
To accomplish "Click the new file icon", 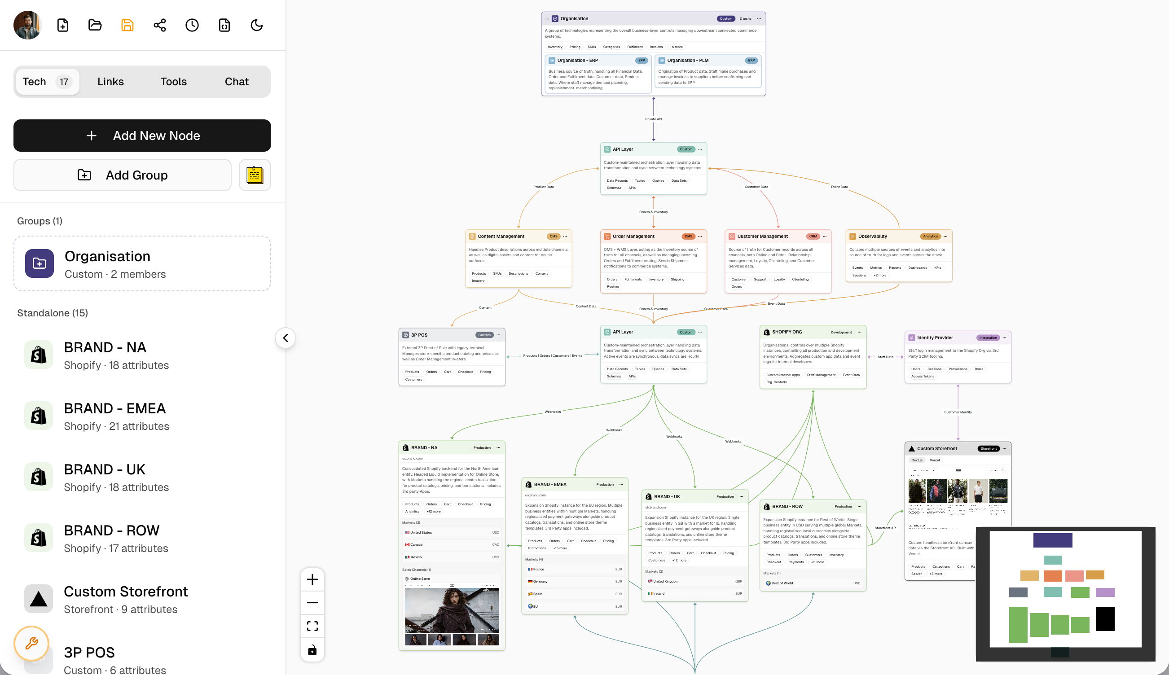I will pyautogui.click(x=62, y=25).
